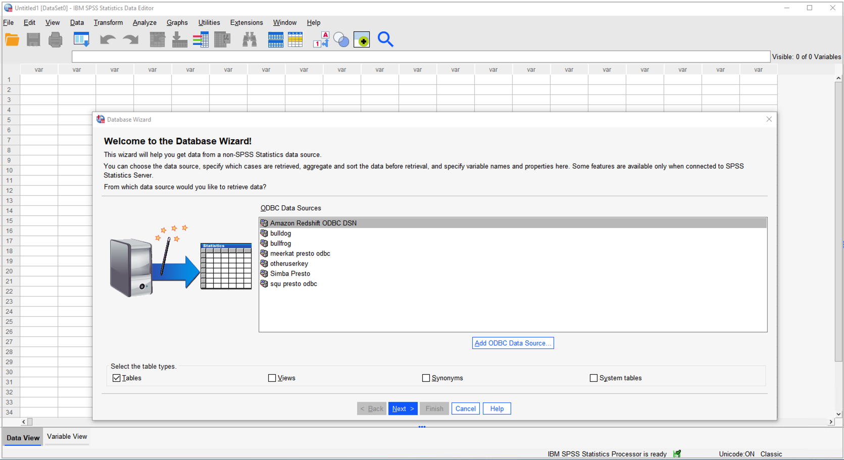Screen dimensions: 844x460
Task: Open the Graphs menu
Action: click(x=177, y=23)
